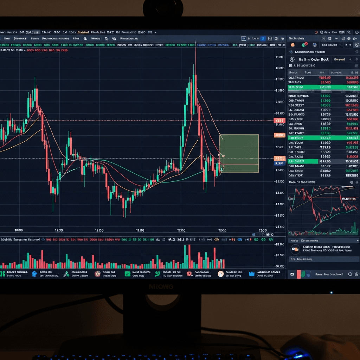Click the red speech bubble icon in bottom bar
Image resolution: width=360 pixels, height=360 pixels.
(x=189, y=274)
